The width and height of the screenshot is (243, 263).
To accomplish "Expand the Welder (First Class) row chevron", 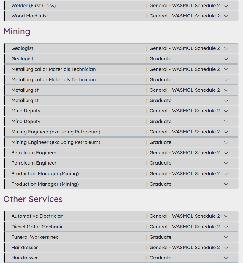I will (x=226, y=6).
